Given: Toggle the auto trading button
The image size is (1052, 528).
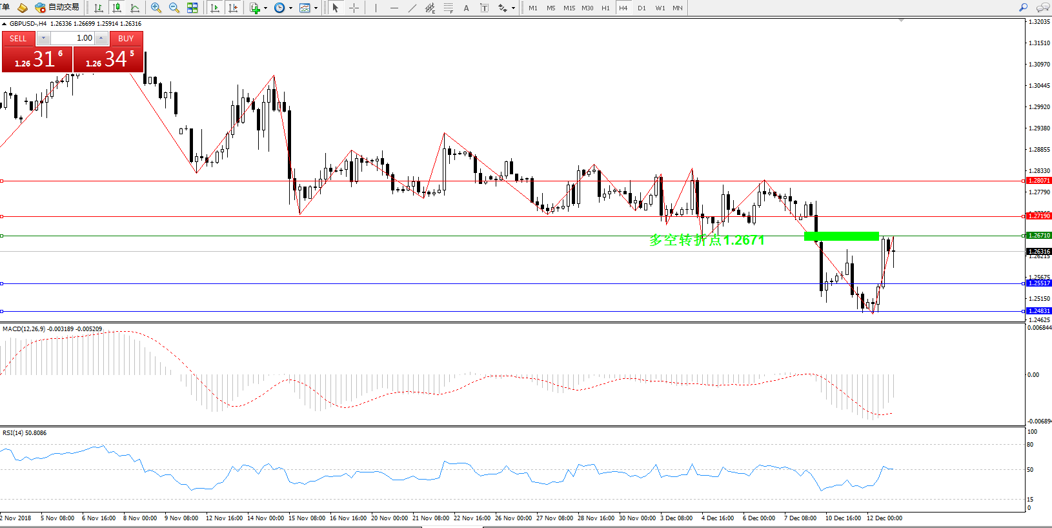Looking at the screenshot, I should pyautogui.click(x=57, y=8).
